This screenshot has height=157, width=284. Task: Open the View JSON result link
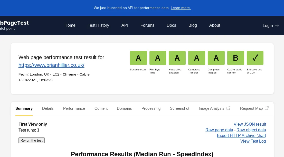point(250,124)
